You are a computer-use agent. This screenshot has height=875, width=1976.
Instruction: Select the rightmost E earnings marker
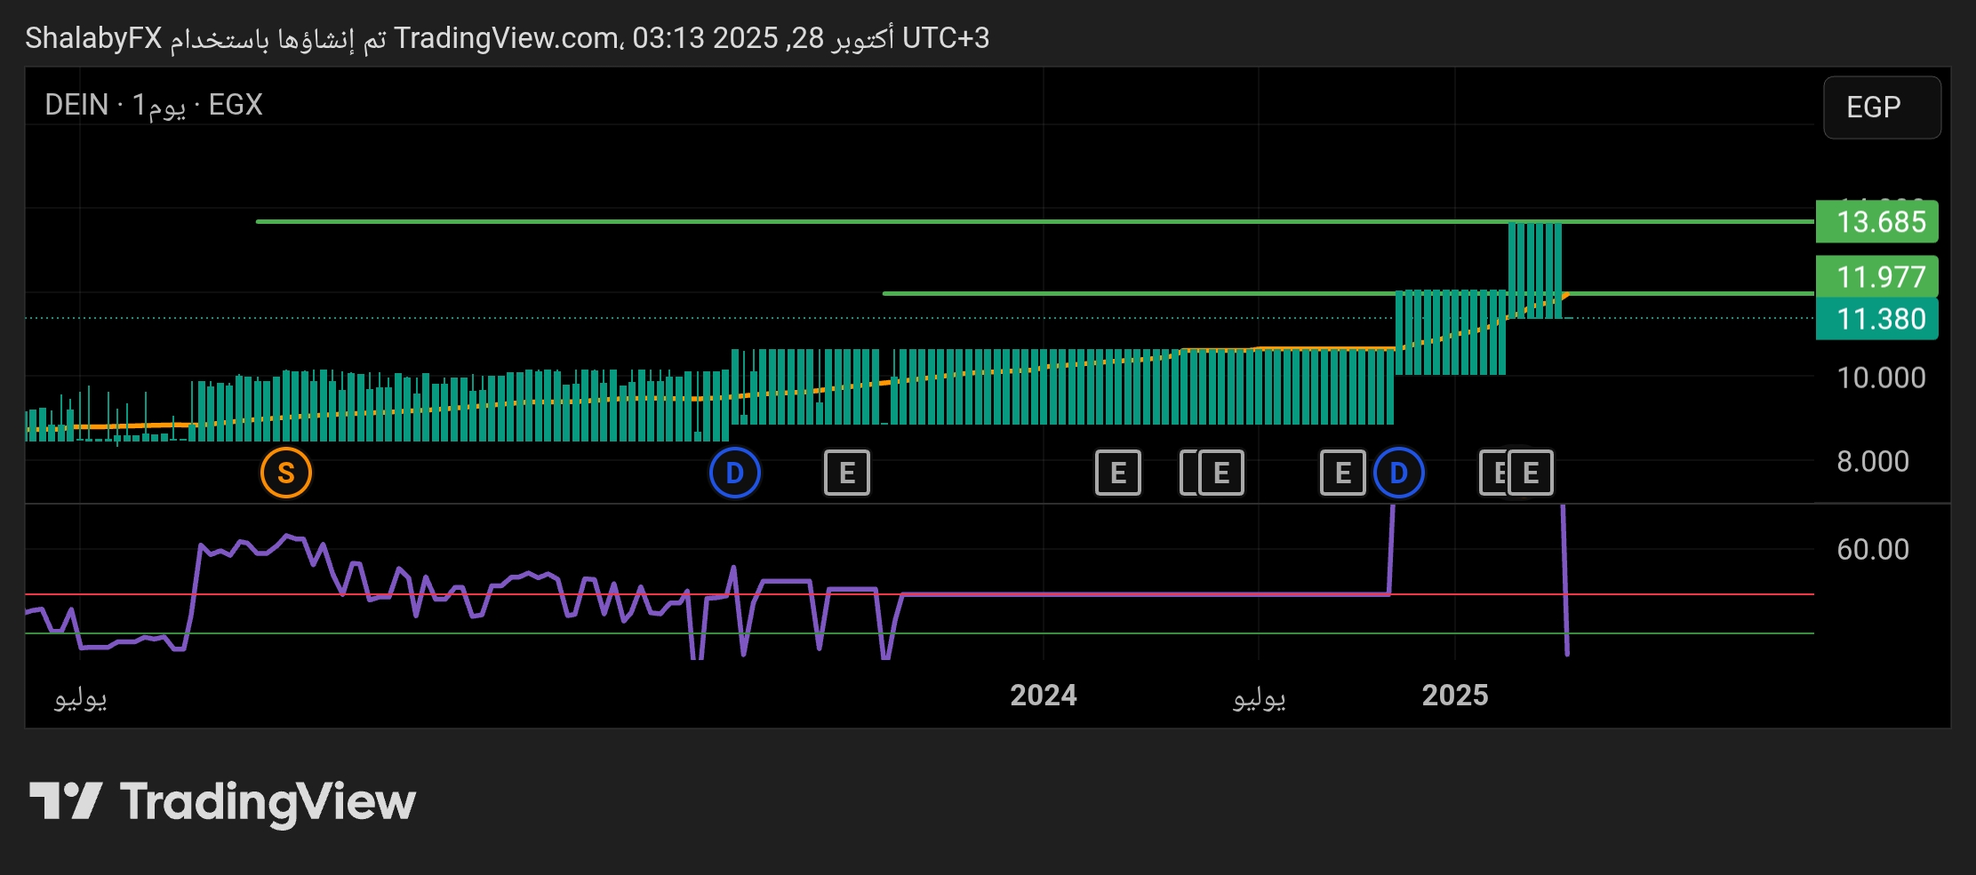[x=1531, y=473]
